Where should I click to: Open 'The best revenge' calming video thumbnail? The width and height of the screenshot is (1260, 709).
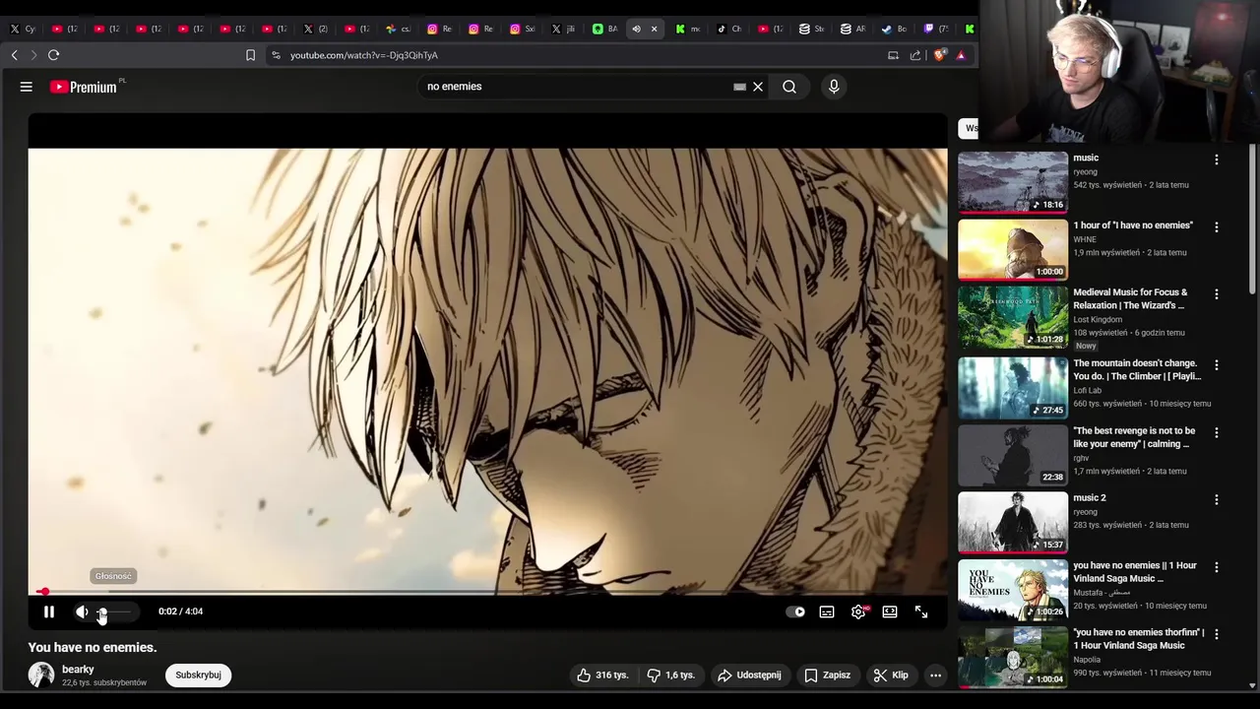pos(1013,456)
